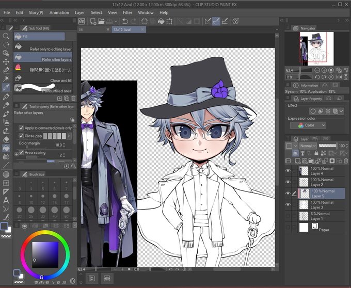Viewport: 351px width, 288px height.
Task: Click the Fill command bar icon
Action: [161, 21]
